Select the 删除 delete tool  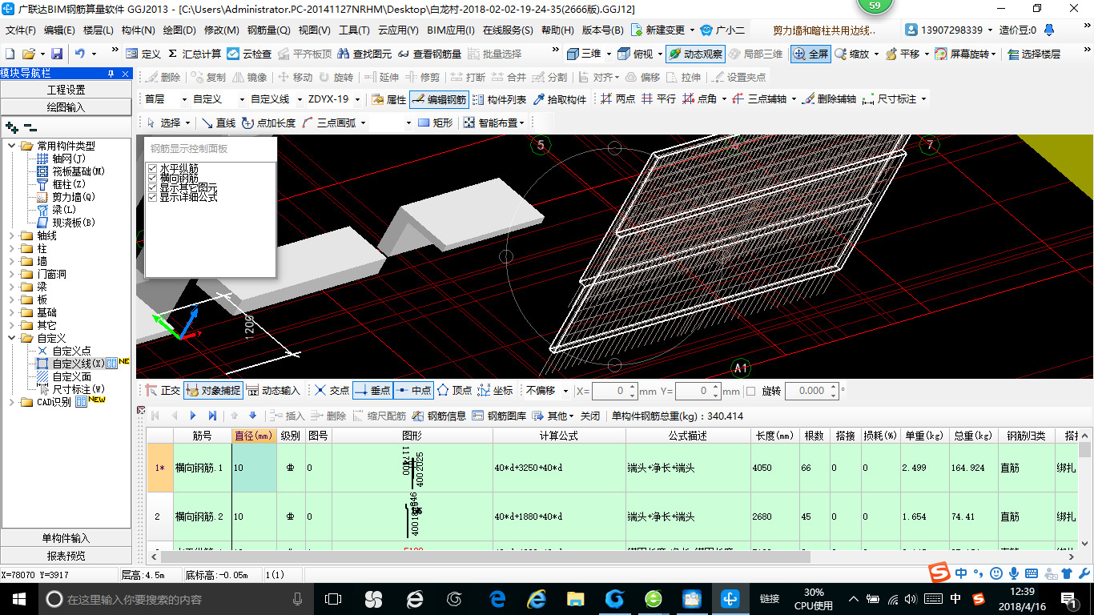163,77
